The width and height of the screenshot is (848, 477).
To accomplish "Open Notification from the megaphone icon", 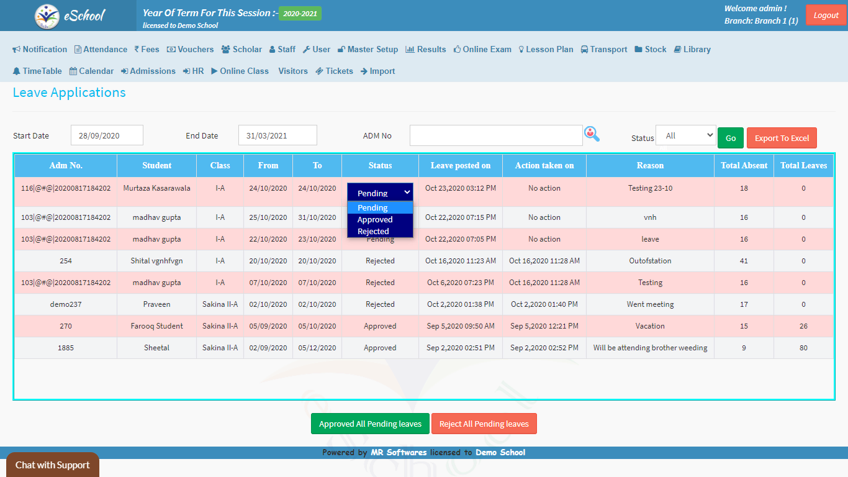I will click(x=17, y=50).
